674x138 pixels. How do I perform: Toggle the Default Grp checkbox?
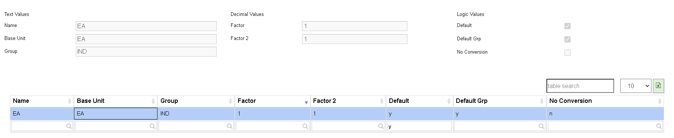coord(568,39)
